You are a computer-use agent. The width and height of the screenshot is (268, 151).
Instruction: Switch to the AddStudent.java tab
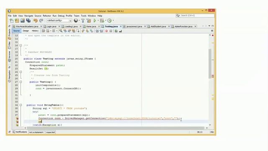point(158,26)
